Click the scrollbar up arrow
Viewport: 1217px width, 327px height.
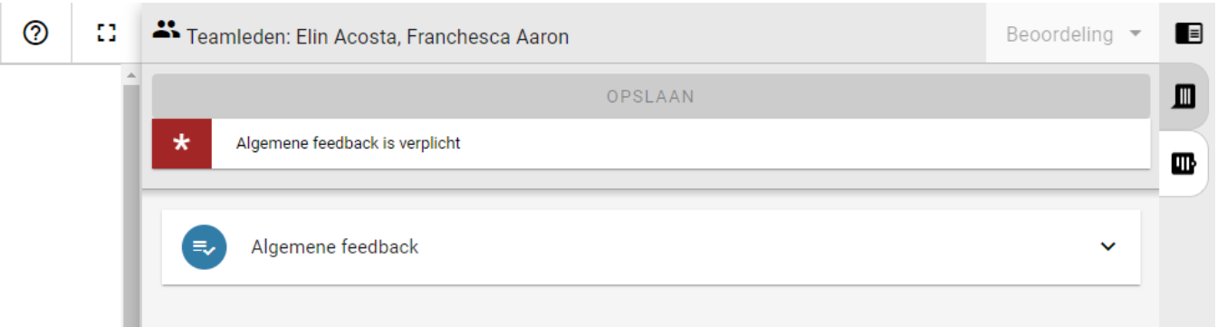130,74
